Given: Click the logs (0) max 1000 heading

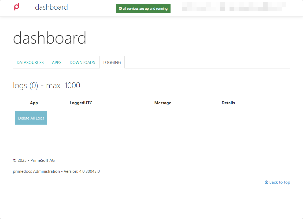Looking at the screenshot, I should pos(46,85).
